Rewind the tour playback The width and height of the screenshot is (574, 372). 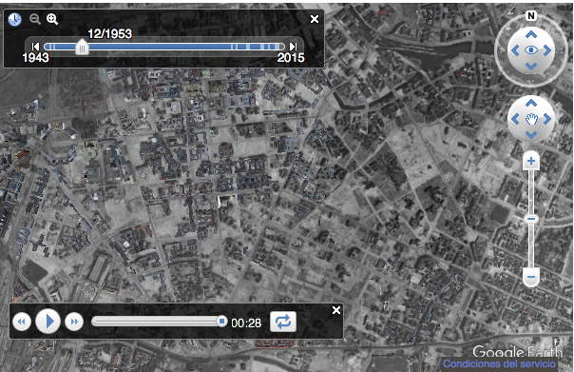point(22,322)
